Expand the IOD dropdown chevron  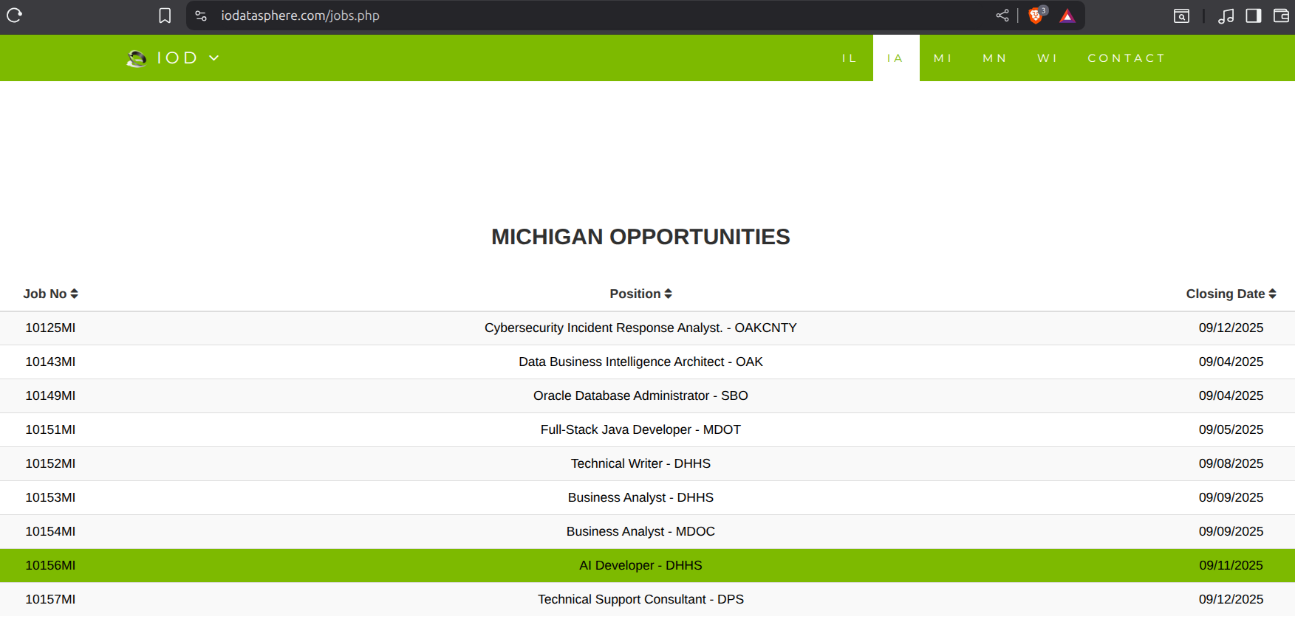[x=214, y=58]
